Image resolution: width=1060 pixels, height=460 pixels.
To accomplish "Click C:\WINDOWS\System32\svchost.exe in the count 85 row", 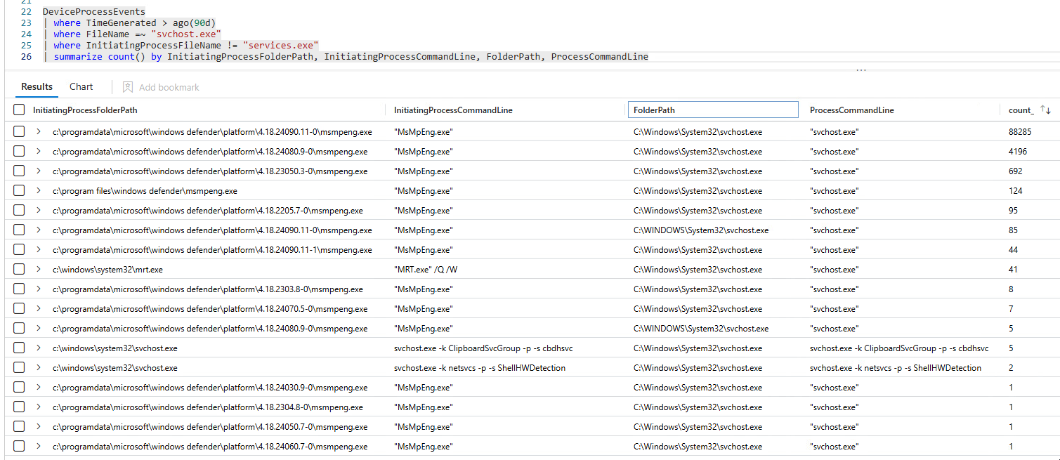I will click(701, 230).
